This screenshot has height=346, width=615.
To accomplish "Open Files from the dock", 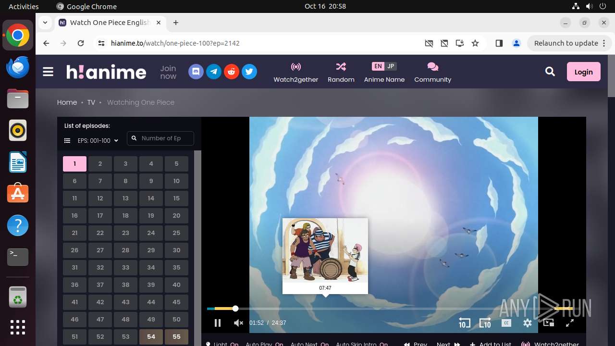I will coord(18,99).
